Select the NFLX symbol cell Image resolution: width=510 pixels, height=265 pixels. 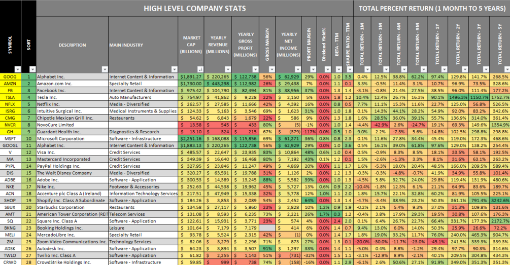(x=11, y=104)
